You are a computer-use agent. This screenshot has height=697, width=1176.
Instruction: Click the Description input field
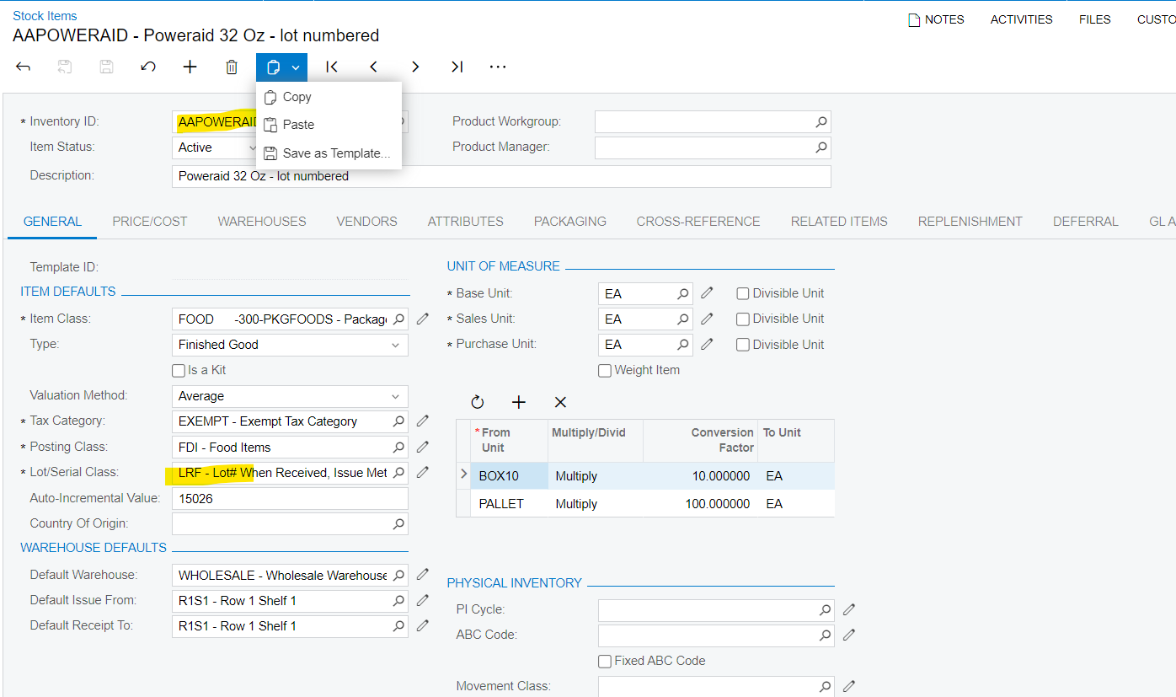coord(501,176)
